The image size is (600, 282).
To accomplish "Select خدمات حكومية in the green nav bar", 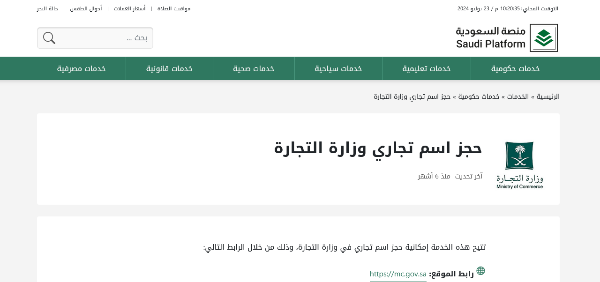I will [515, 69].
